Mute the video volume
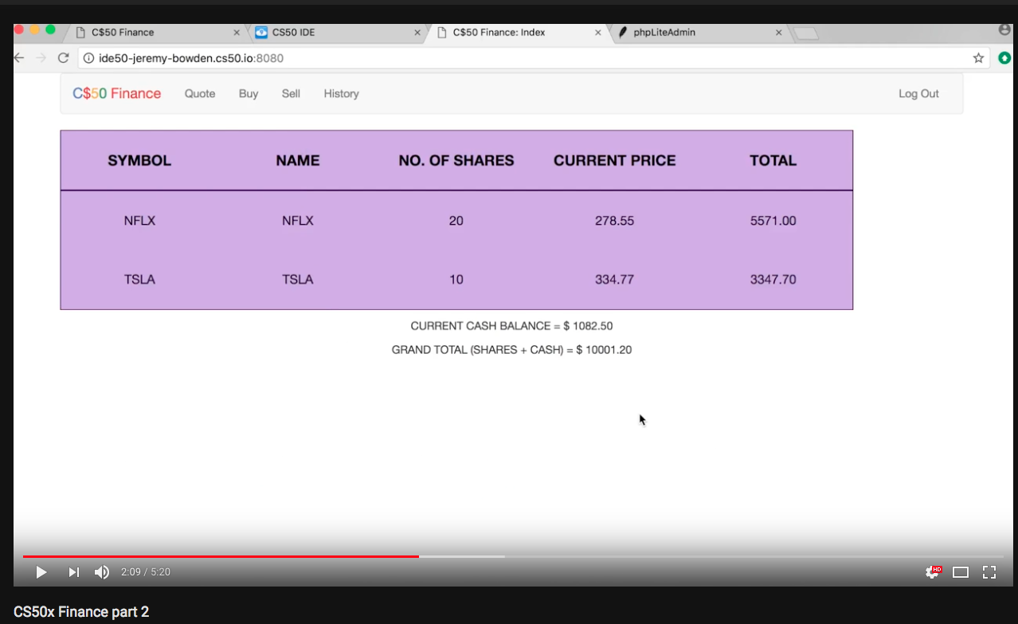The image size is (1018, 624). coord(102,572)
